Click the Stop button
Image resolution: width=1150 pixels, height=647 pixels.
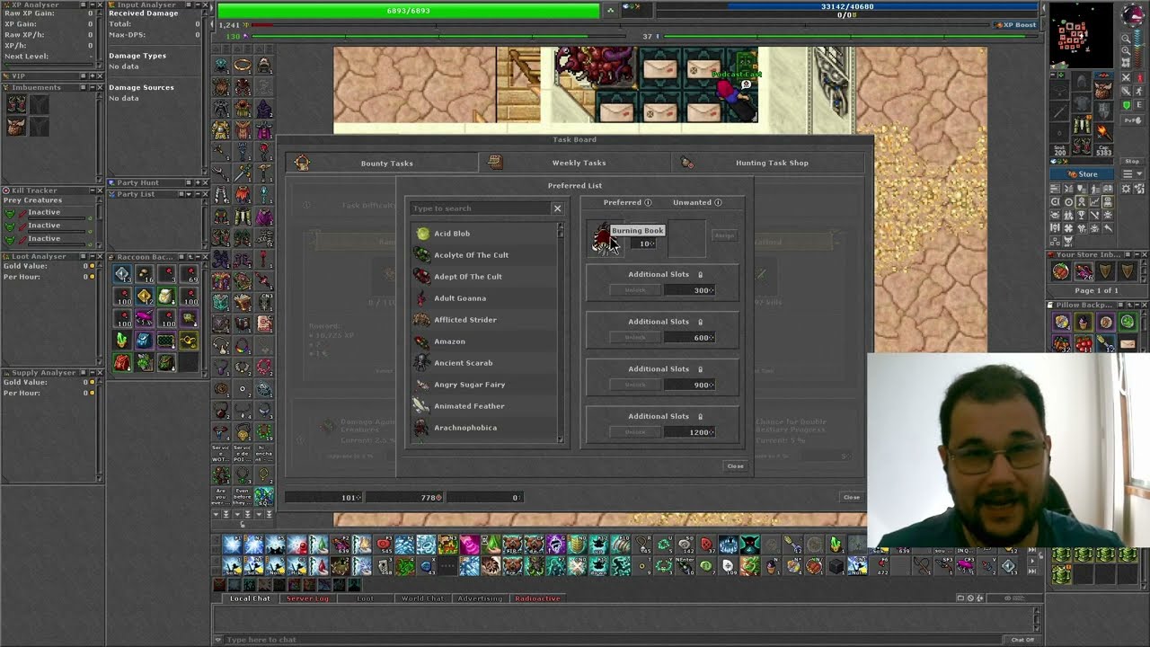click(1132, 162)
